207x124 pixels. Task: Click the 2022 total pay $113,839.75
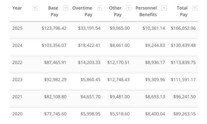click(183, 63)
